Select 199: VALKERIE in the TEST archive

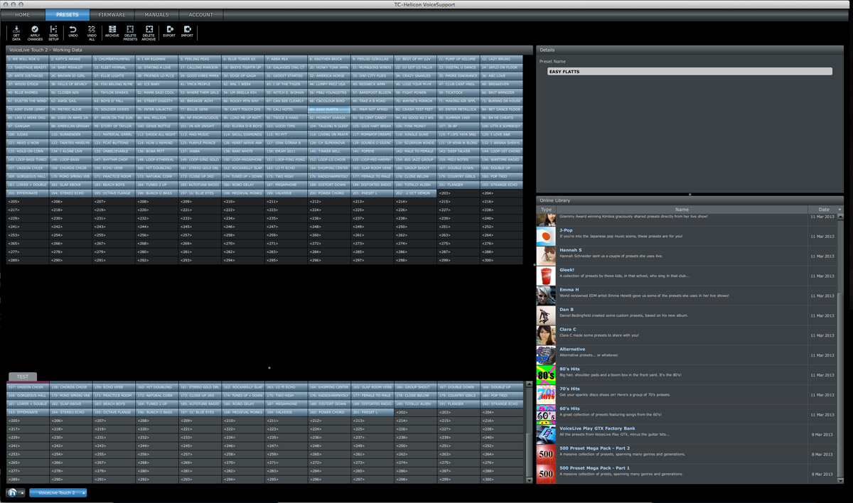(286, 412)
